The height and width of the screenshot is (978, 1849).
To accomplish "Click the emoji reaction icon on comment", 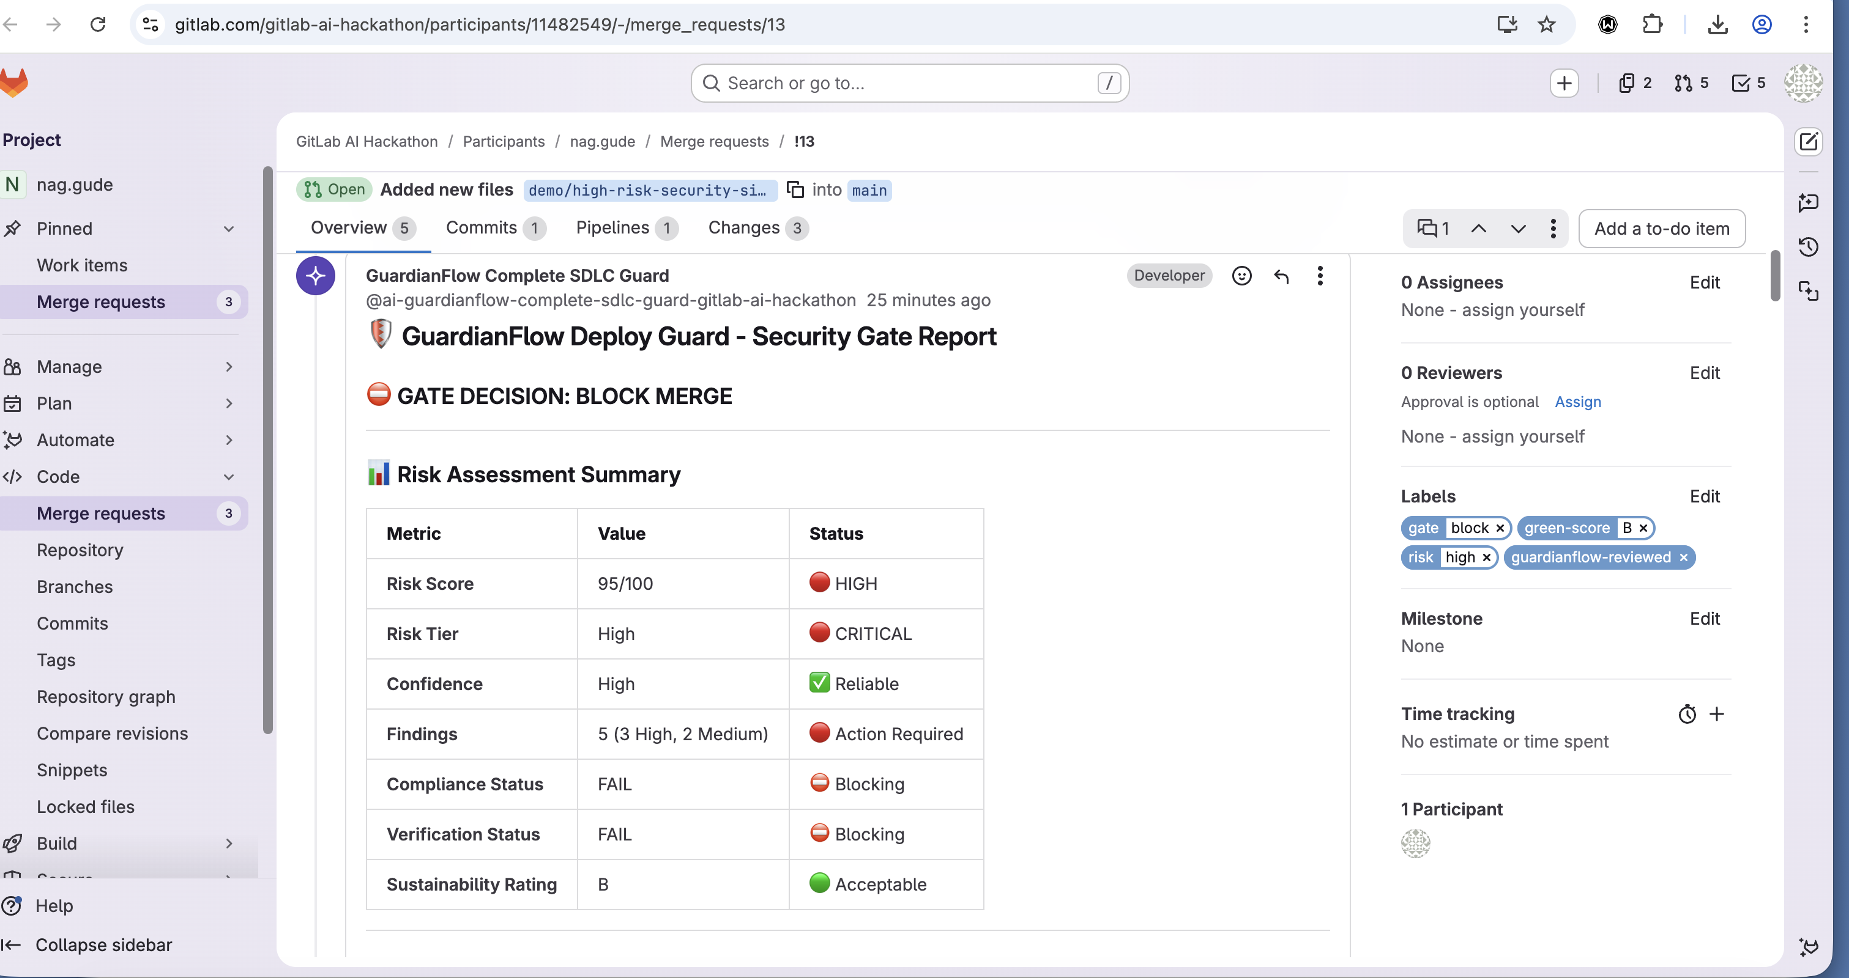I will [x=1241, y=275].
